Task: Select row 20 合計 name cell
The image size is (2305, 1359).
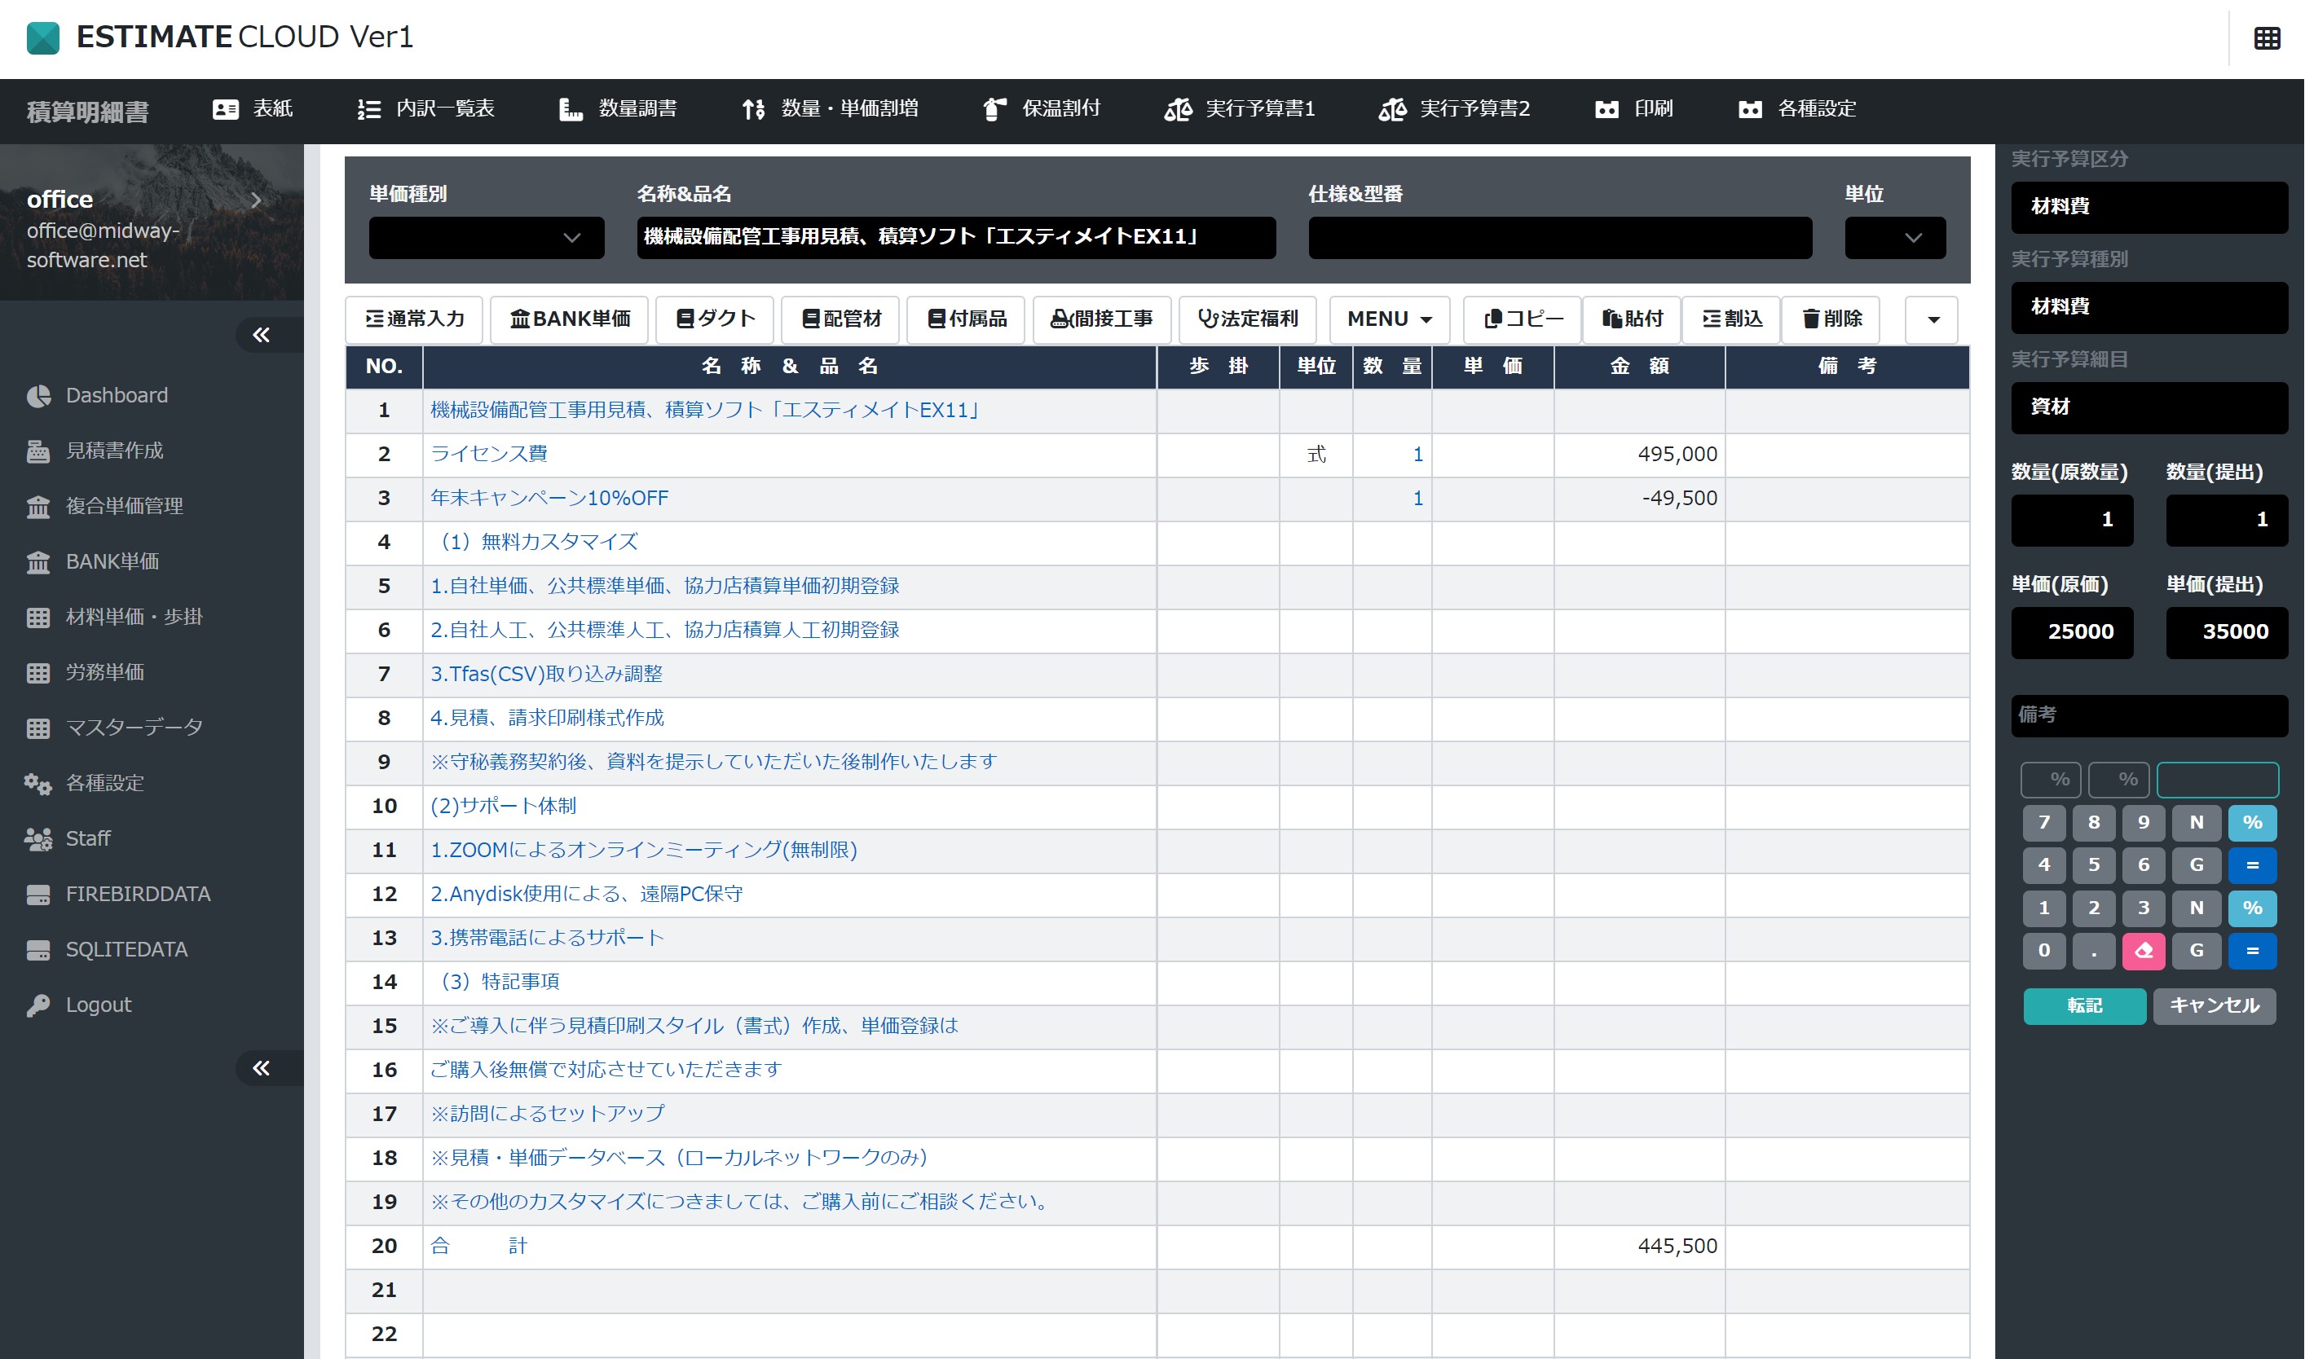Action: [789, 1247]
